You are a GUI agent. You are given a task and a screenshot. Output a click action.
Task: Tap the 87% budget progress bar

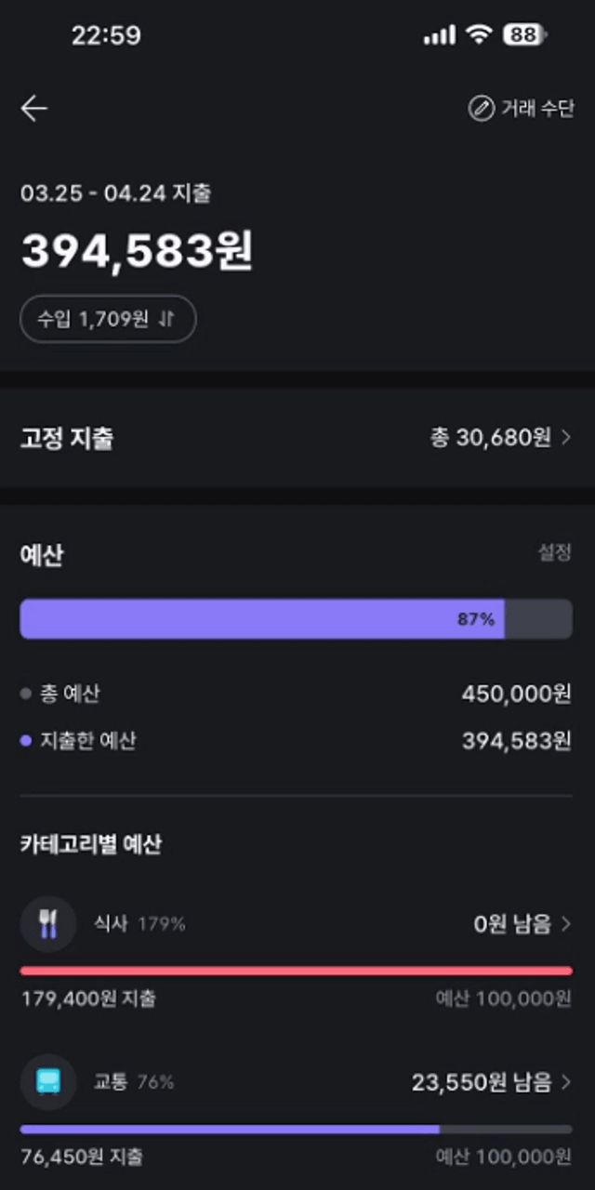coord(296,618)
